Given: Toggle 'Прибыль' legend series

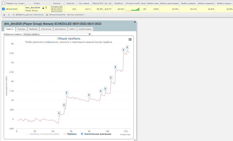Looking at the screenshot, I should (x=70, y=134).
